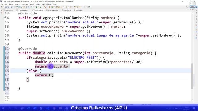Viewport: 198px width, 111px height.
Task: Click the Open Type toolbar icon
Action: tap(57, 7)
